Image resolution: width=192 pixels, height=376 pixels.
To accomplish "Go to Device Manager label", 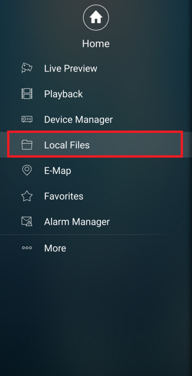I will [78, 120].
